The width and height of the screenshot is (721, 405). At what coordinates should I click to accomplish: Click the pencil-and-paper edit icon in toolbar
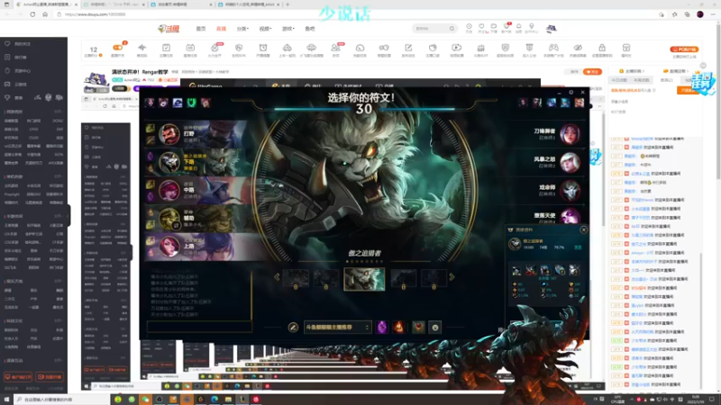pos(408,48)
